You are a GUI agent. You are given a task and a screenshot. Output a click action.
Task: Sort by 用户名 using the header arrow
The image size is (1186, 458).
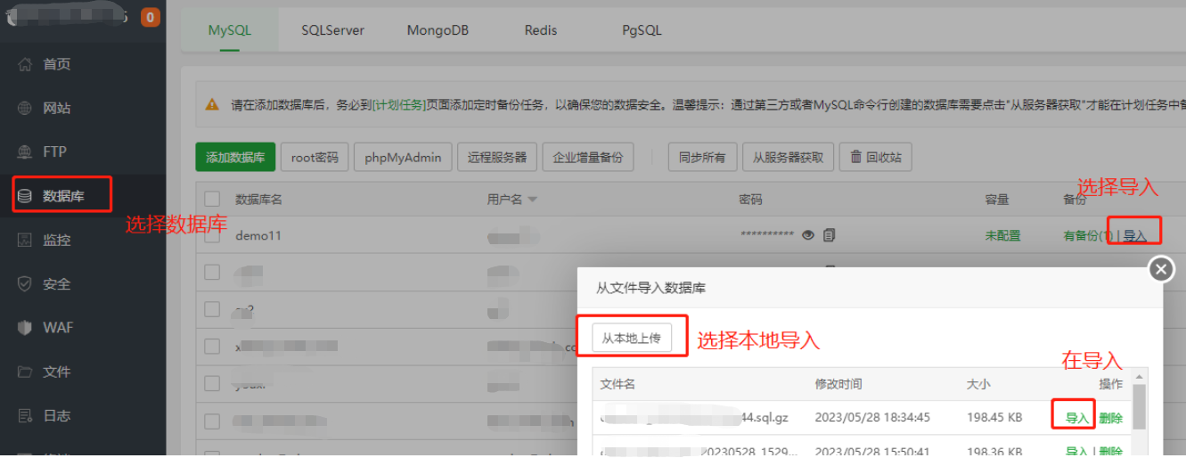(532, 200)
